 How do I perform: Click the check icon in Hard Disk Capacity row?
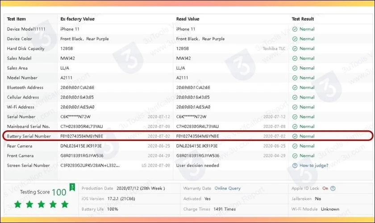coord(295,49)
